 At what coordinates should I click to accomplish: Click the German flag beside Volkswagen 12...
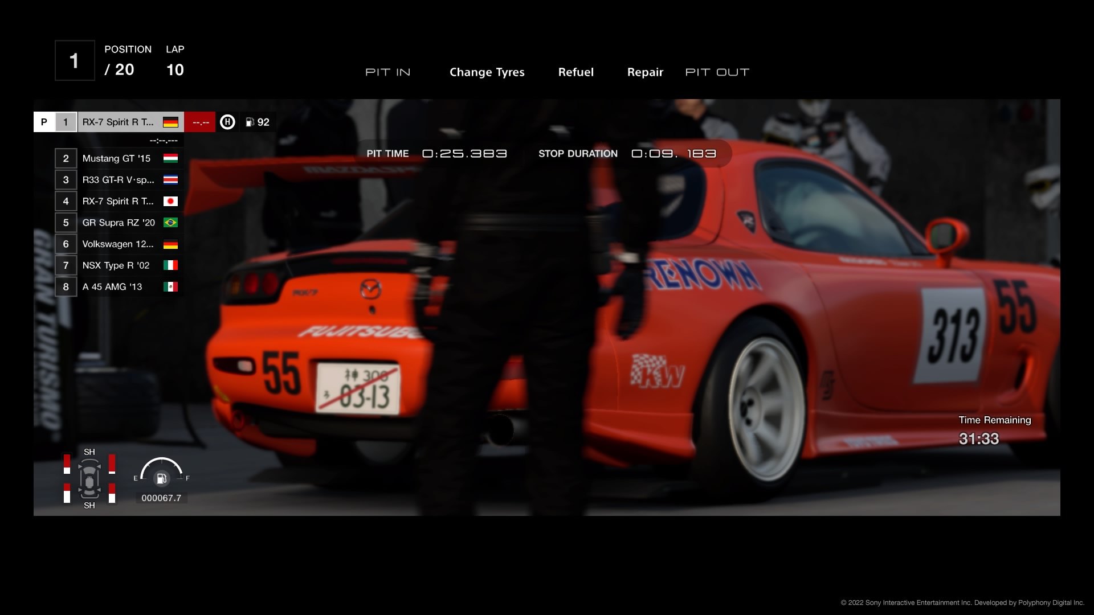click(x=170, y=244)
